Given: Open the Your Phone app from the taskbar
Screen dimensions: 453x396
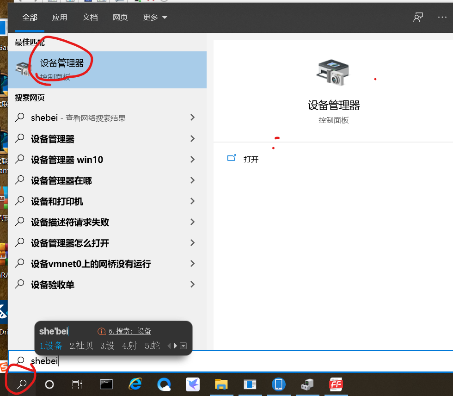Looking at the screenshot, I should [x=278, y=384].
